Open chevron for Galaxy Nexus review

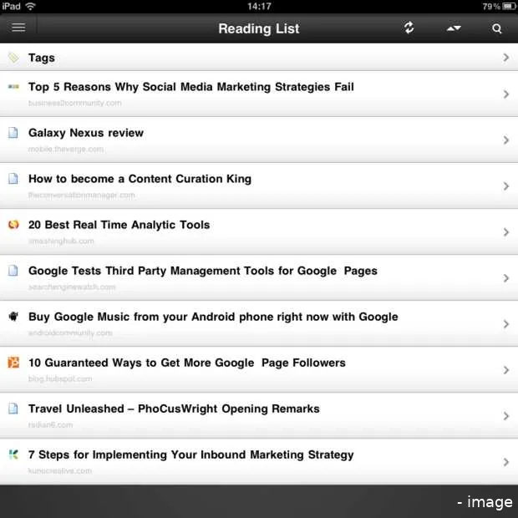click(506, 140)
